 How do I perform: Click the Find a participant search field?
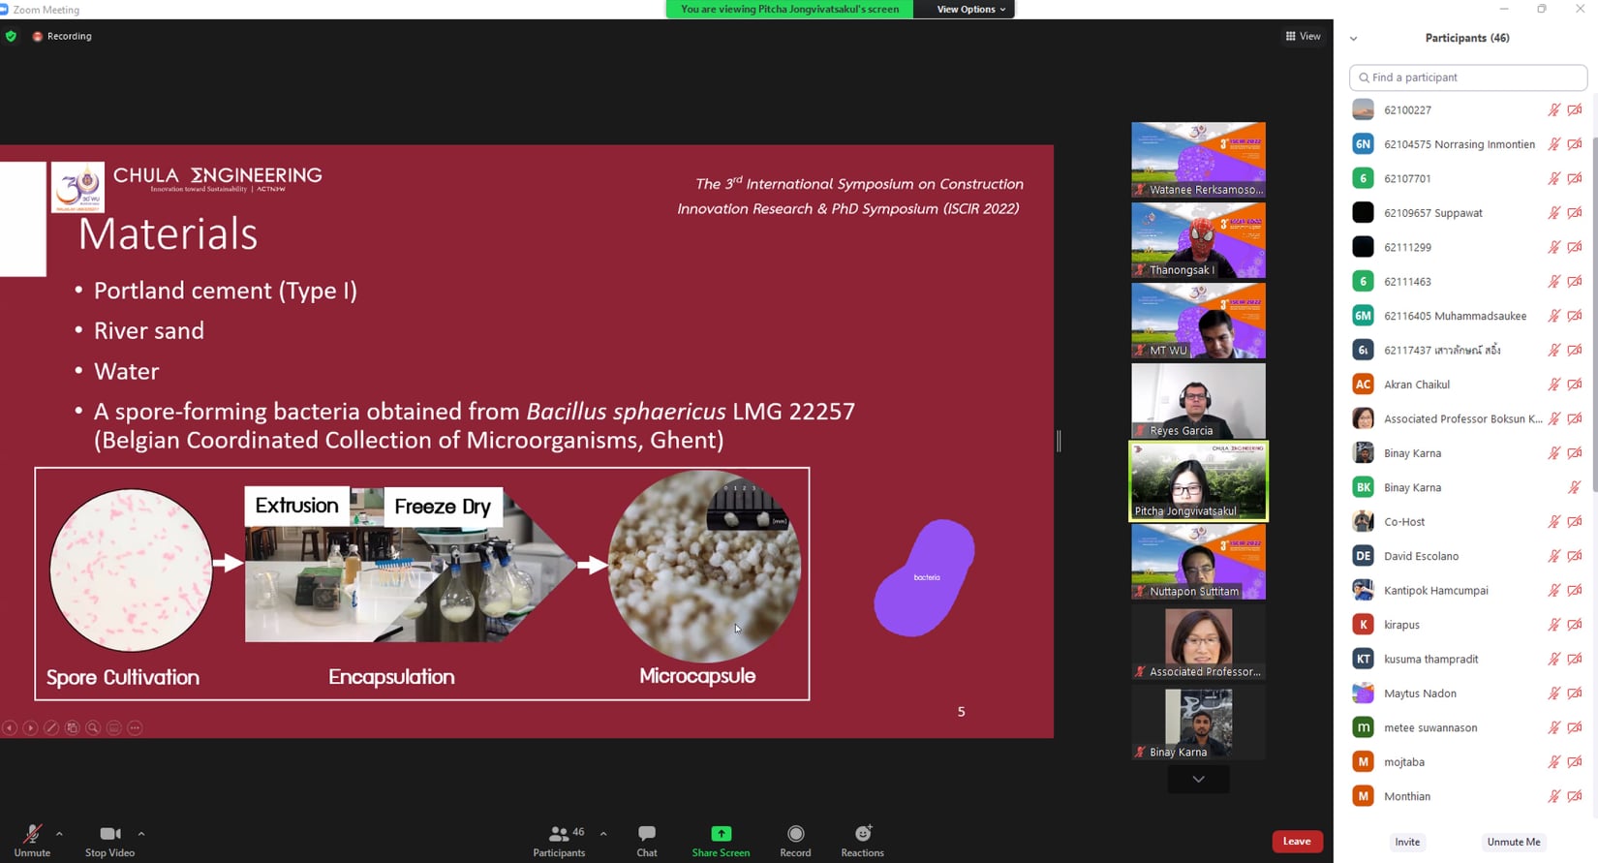pyautogui.click(x=1467, y=77)
